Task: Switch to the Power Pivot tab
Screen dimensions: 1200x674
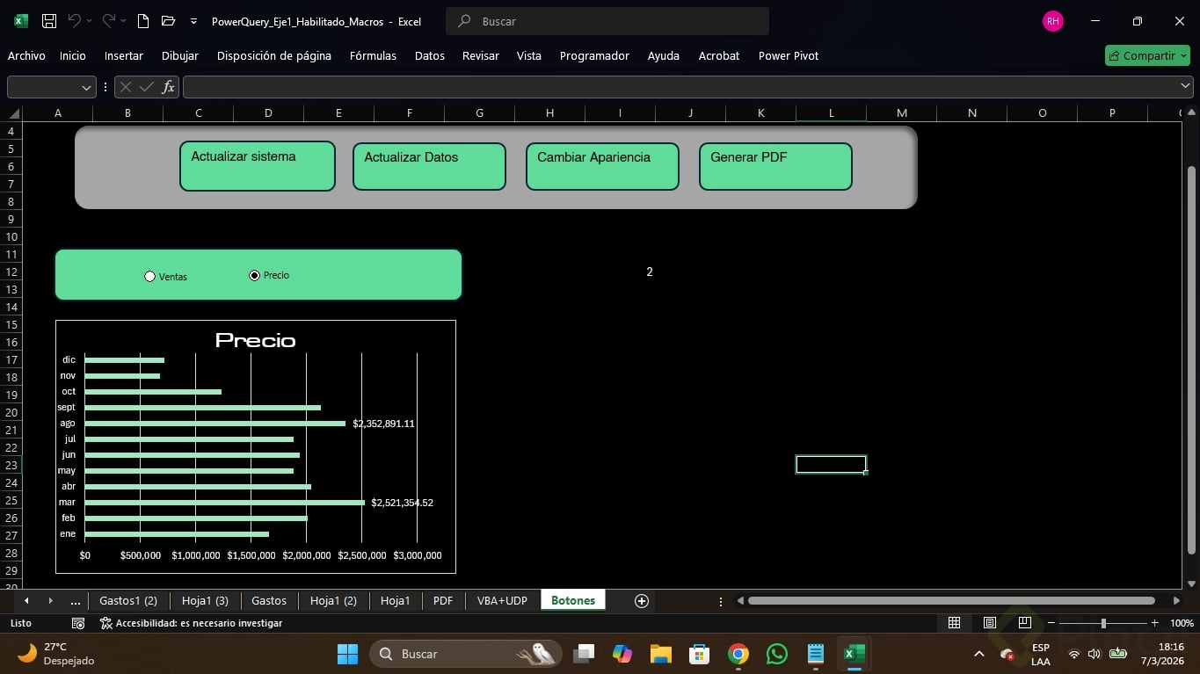Action: 789,55
